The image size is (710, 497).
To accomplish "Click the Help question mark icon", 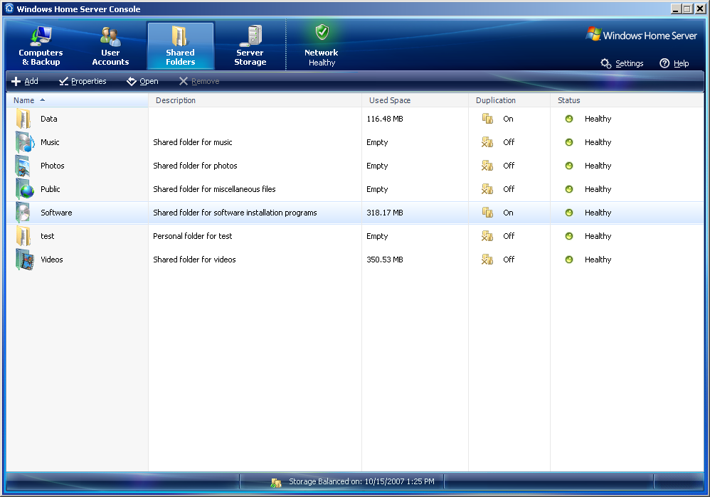I will tap(664, 63).
